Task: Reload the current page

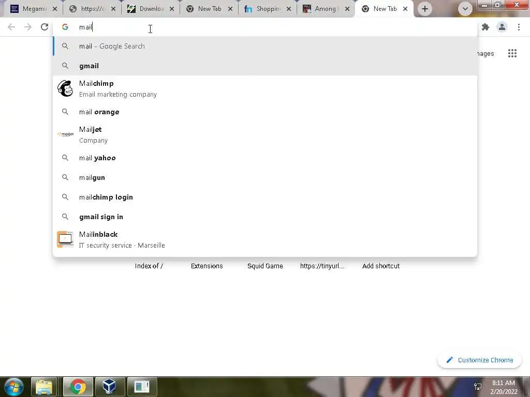Action: 45,27
